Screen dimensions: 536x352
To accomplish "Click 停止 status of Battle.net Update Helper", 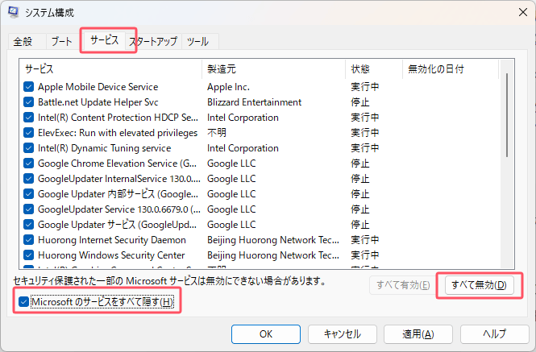I will [360, 102].
